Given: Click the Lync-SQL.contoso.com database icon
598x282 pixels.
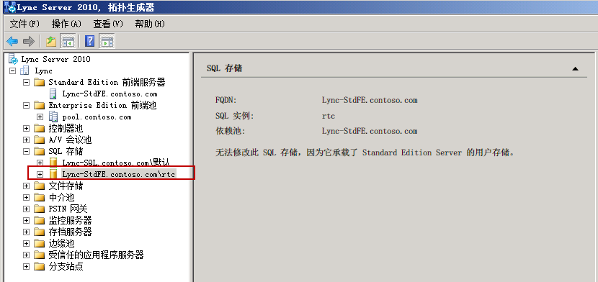Looking at the screenshot, I should coord(54,163).
